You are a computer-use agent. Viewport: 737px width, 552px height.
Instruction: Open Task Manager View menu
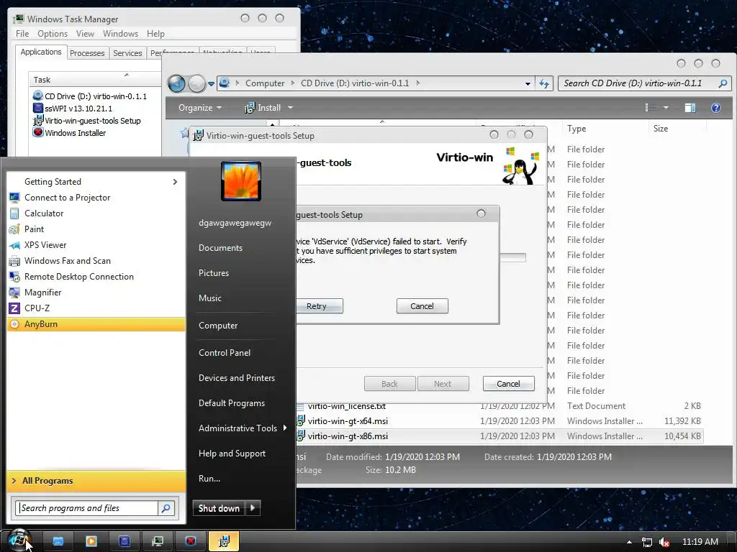[x=85, y=34]
